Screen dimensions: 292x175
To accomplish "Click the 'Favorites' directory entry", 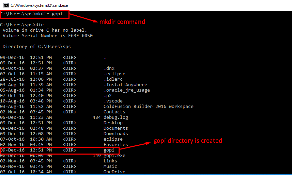I will click(x=116, y=144).
